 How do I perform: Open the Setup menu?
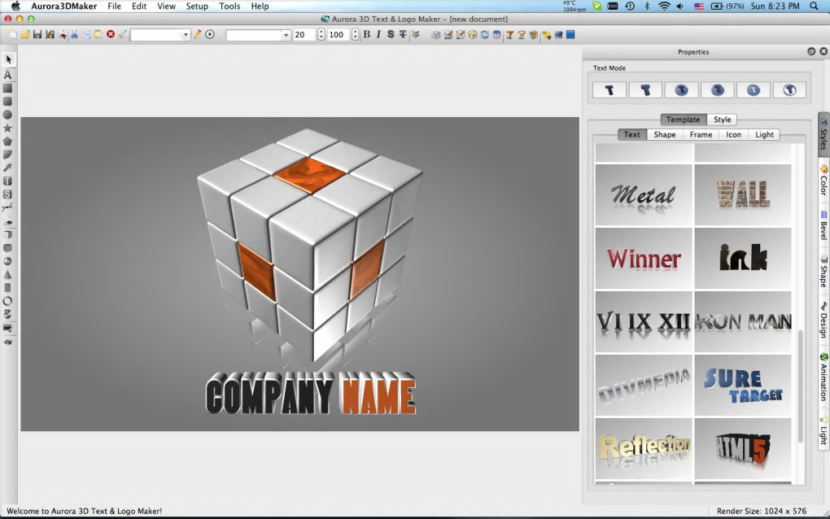197,7
